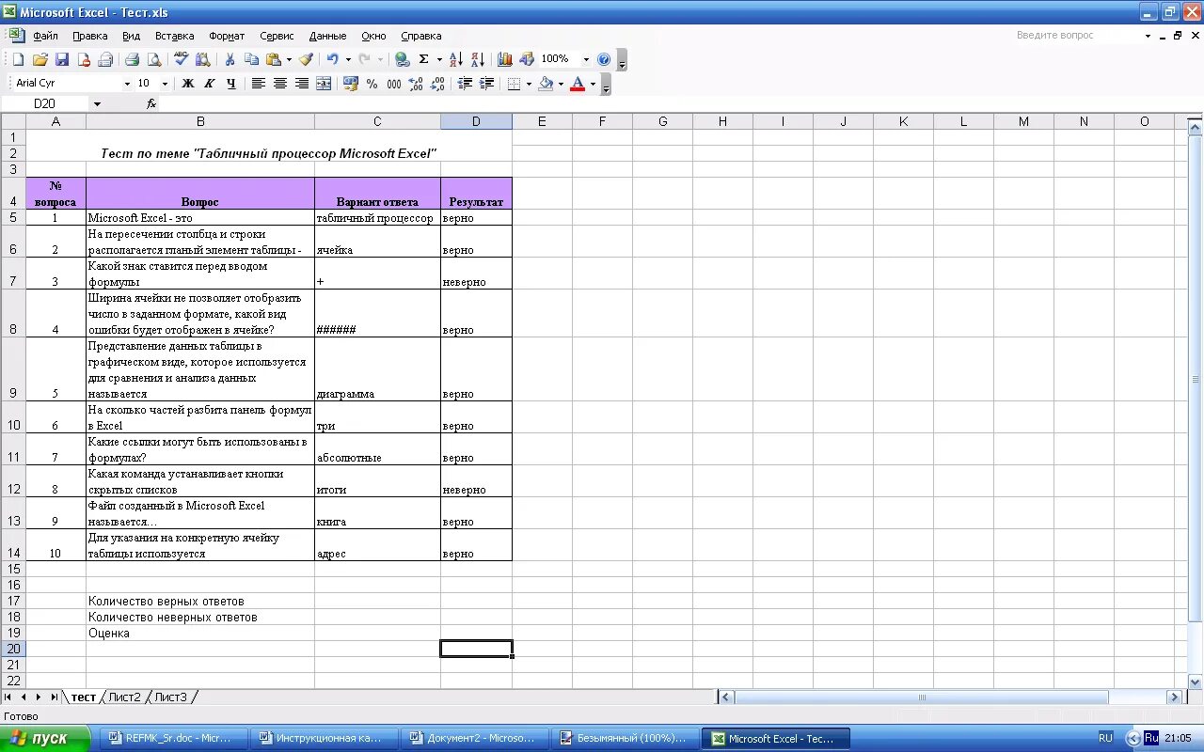Click the Print icon
Image resolution: width=1204 pixels, height=752 pixels.
point(133,59)
